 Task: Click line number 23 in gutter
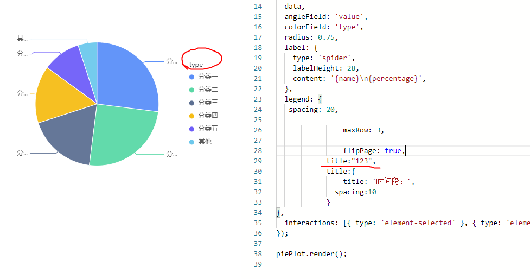point(258,99)
